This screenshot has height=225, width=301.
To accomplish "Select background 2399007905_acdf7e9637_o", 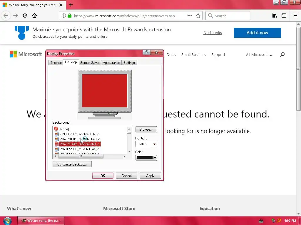I will coord(79,134).
